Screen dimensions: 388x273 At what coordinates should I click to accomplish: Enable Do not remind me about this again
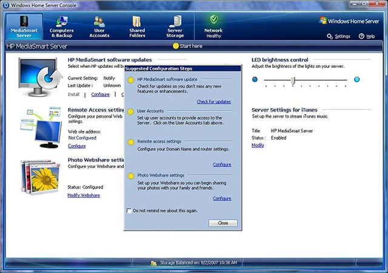129,211
